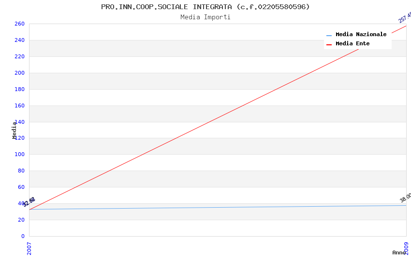Click the 260 y-axis tick label
Image resolution: width=411 pixels, height=265 pixels.
(19, 24)
